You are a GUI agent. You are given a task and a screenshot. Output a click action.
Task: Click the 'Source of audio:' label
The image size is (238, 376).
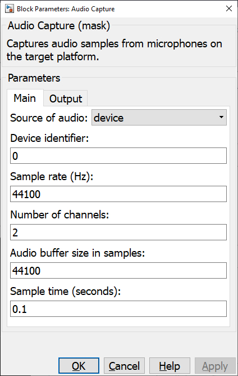tap(49, 118)
